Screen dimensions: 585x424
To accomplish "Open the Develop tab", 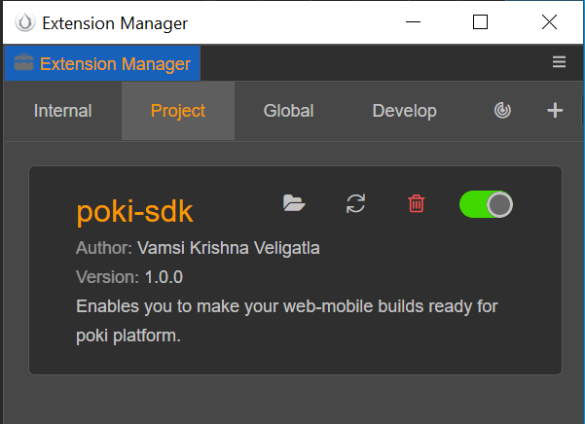I will 404,111.
